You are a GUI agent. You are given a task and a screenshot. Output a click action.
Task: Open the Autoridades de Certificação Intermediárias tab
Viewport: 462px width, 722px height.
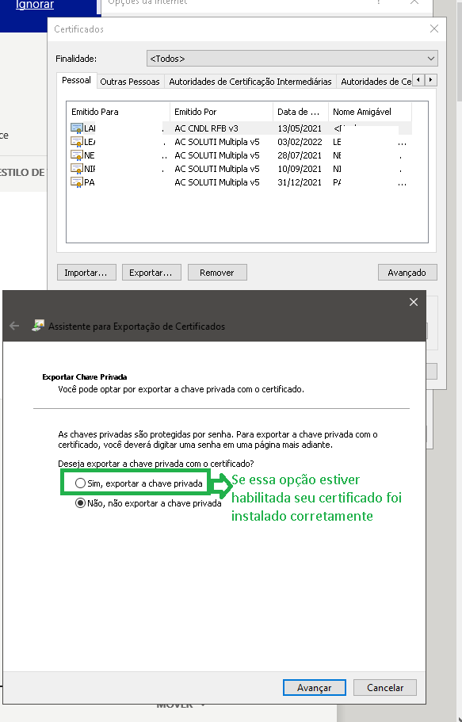tap(250, 82)
